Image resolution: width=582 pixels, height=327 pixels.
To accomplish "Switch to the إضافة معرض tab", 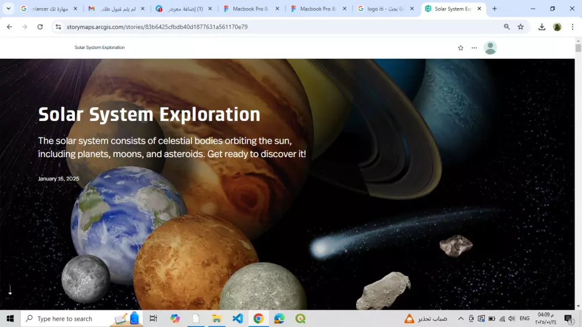I will pyautogui.click(x=184, y=9).
